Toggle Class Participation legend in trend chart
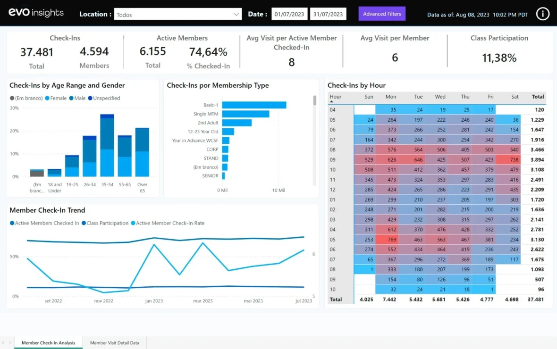 click(x=84, y=223)
